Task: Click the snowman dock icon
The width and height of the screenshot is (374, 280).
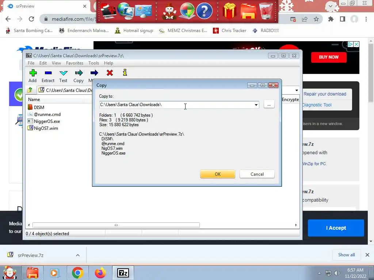Action: click(169, 11)
